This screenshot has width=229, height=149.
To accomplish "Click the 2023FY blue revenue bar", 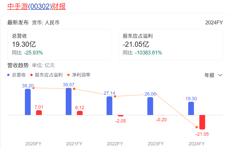I will [150, 106].
